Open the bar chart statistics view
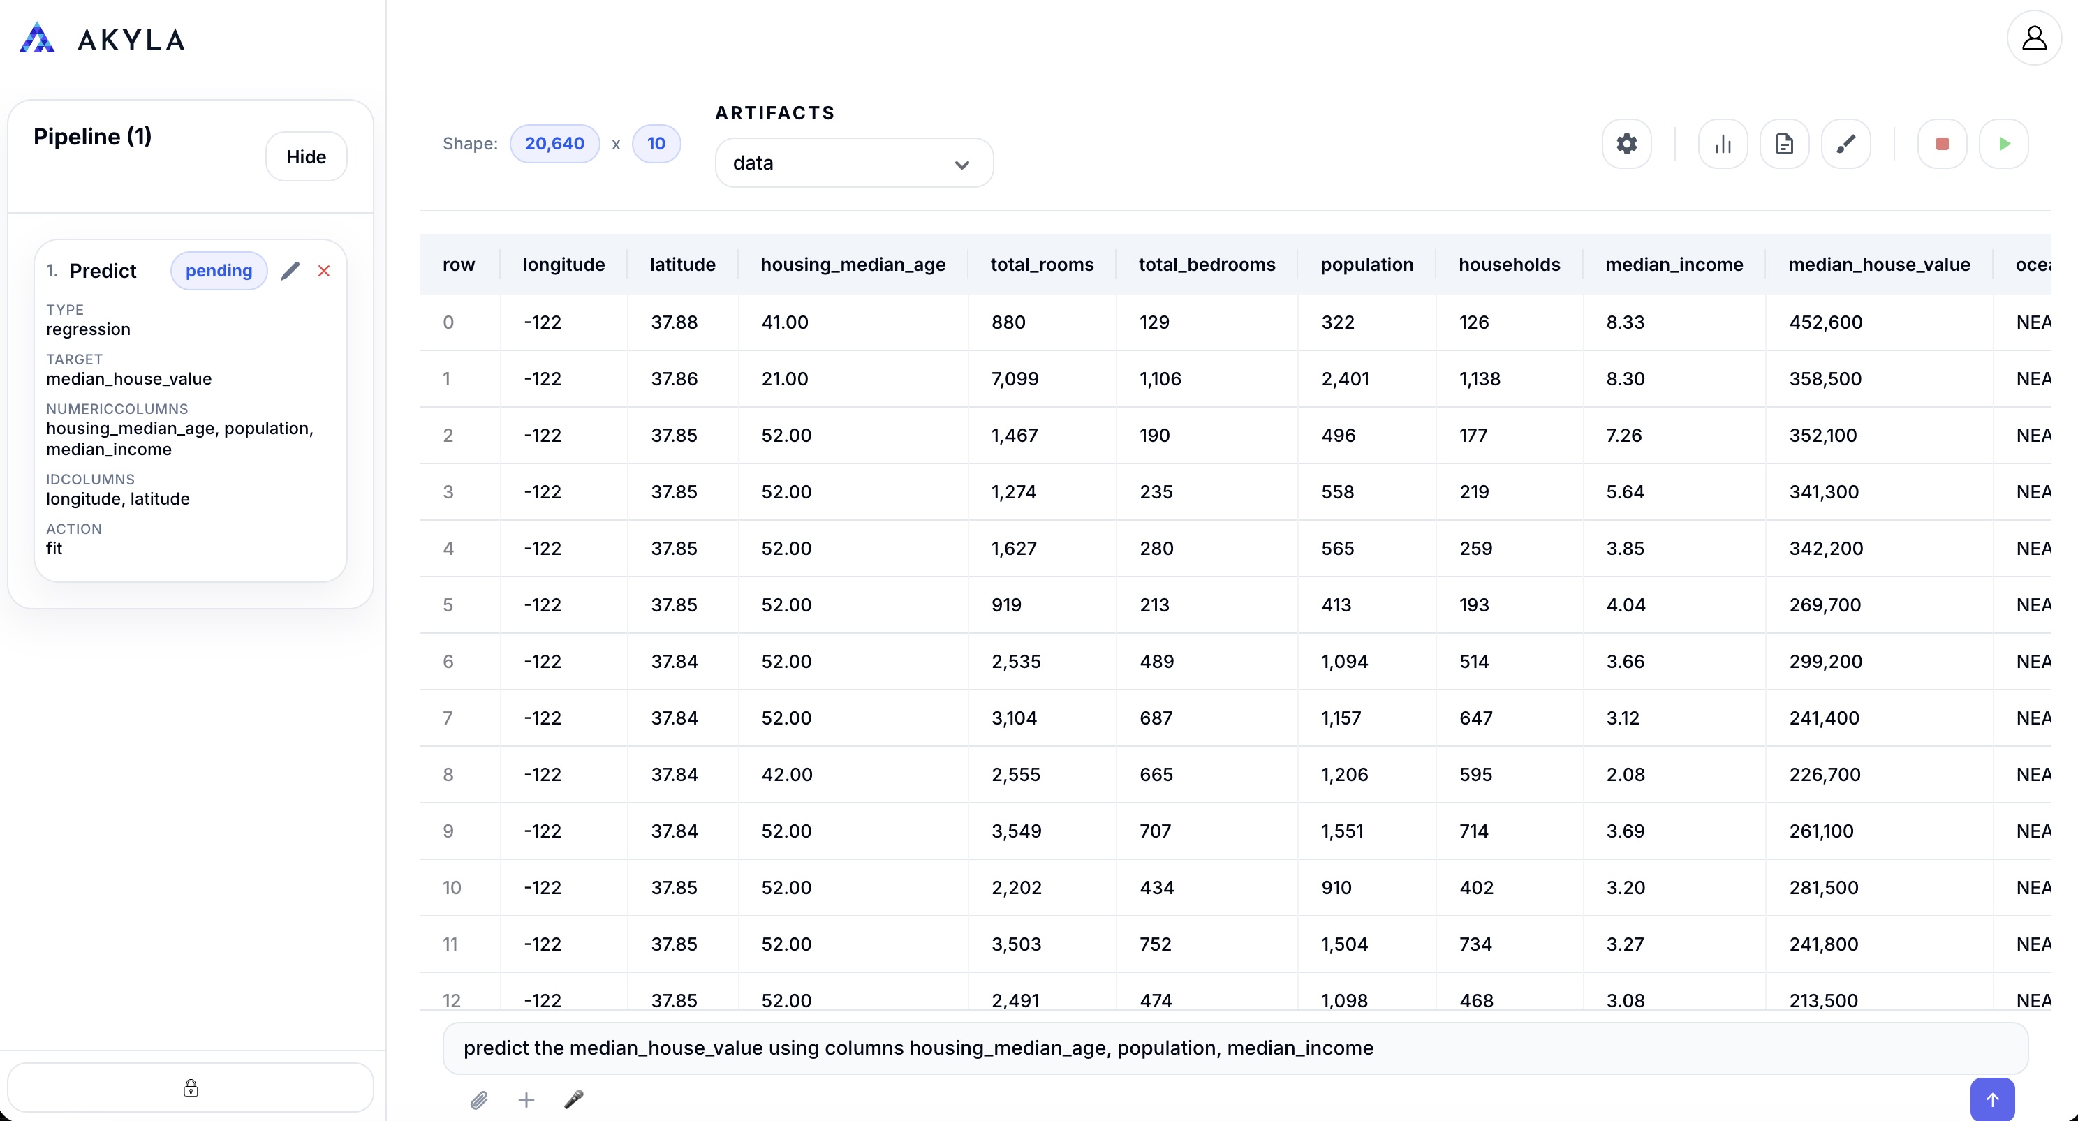Image resolution: width=2078 pixels, height=1121 pixels. tap(1723, 144)
